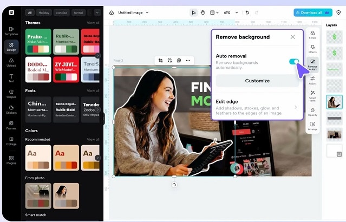Apply the orange-red recommended color palette
The width and height of the screenshot is (346, 222).
click(66, 158)
